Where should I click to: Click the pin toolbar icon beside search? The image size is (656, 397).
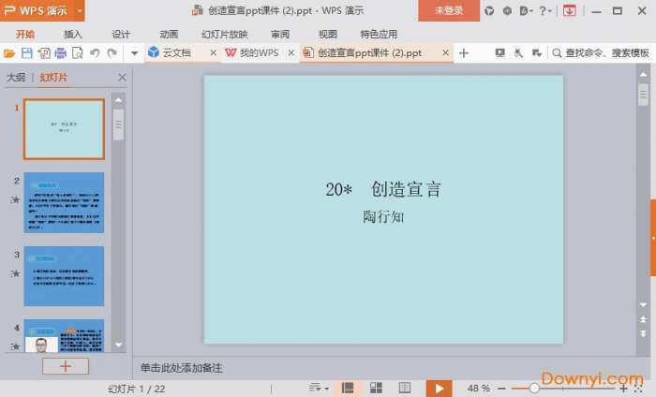[518, 53]
